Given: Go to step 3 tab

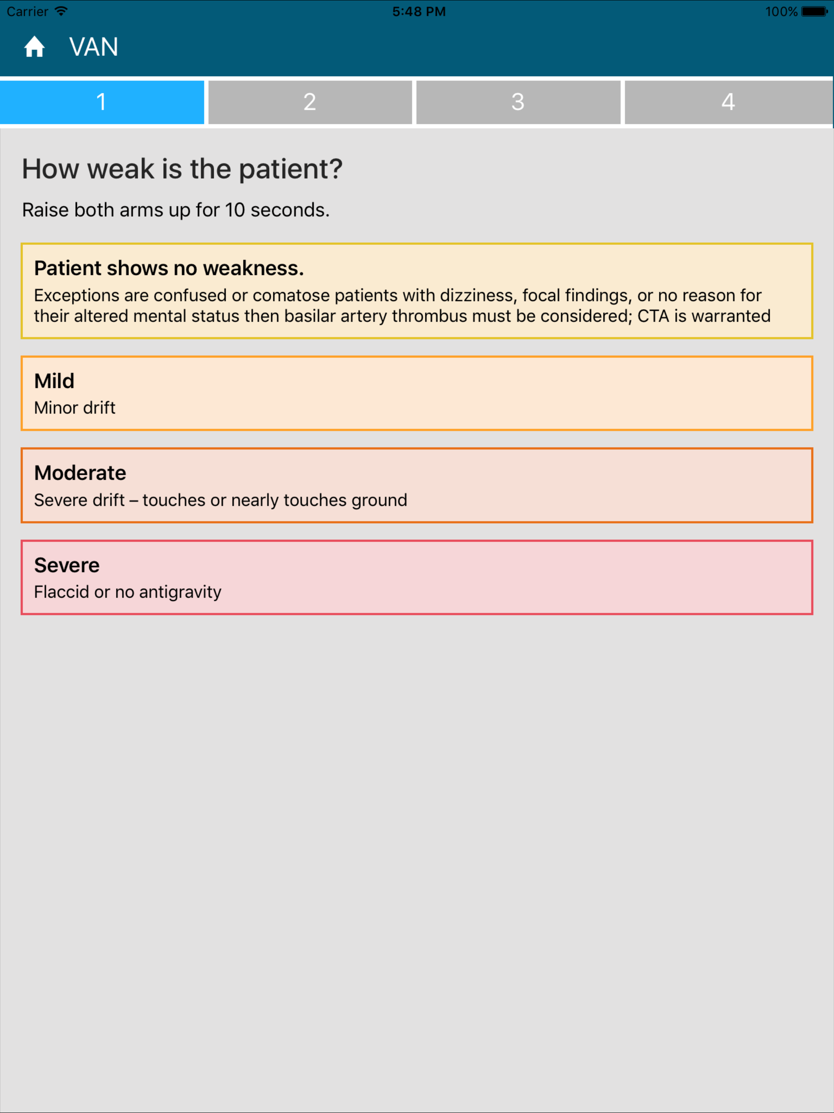Looking at the screenshot, I should [518, 102].
